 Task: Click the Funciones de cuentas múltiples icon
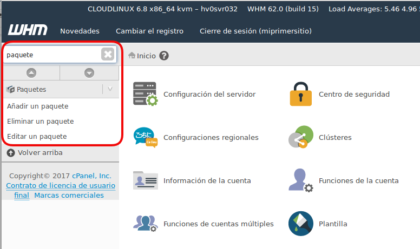tap(146, 224)
